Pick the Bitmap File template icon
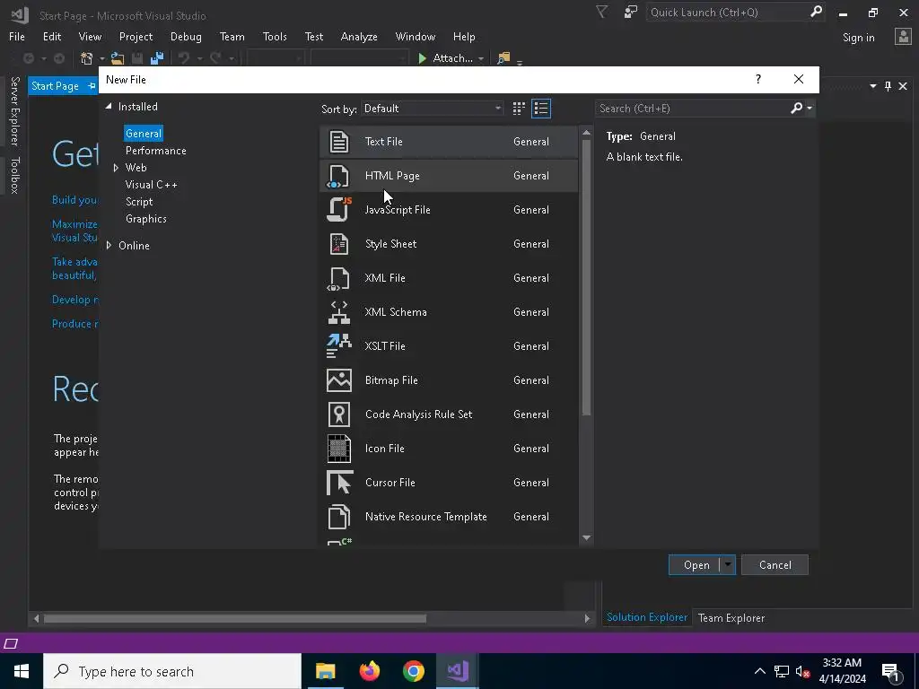The width and height of the screenshot is (919, 689). pos(338,380)
